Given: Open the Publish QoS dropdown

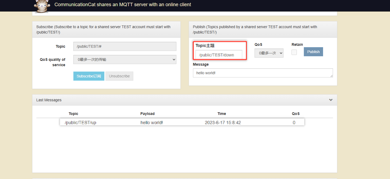Looking at the screenshot, I should [x=269, y=53].
